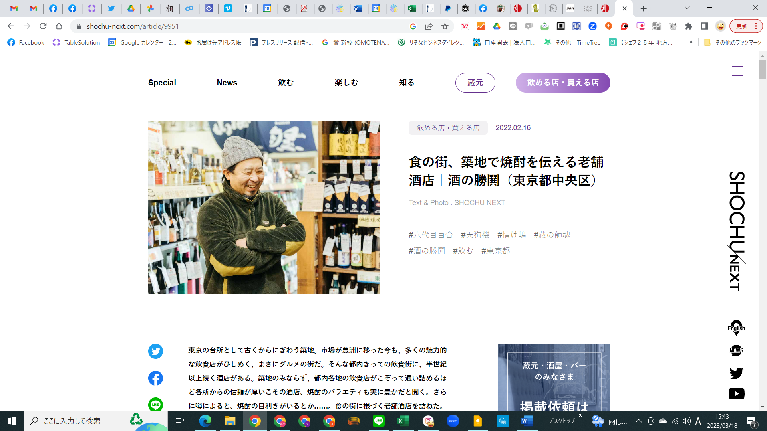767x431 pixels.
Task: Click the 蔵元 outlined button
Action: pos(475,83)
